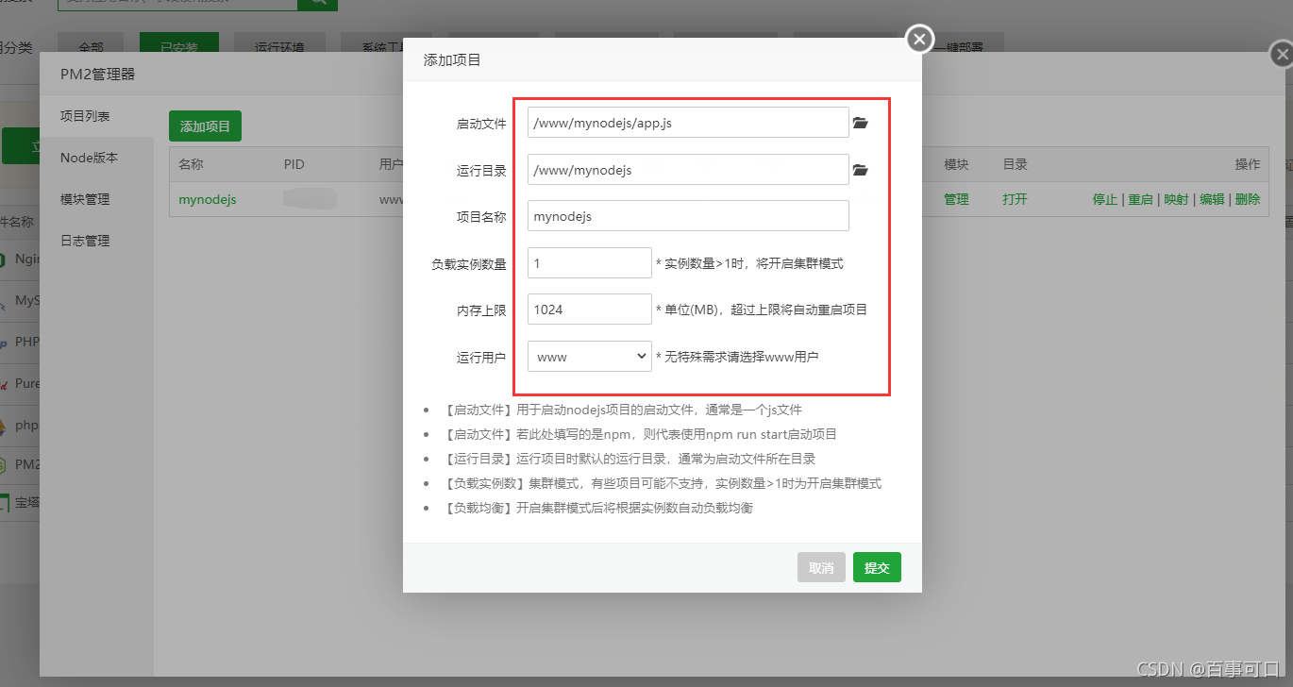The height and width of the screenshot is (687, 1293).
Task: Submit the form with 提交 button
Action: [877, 567]
